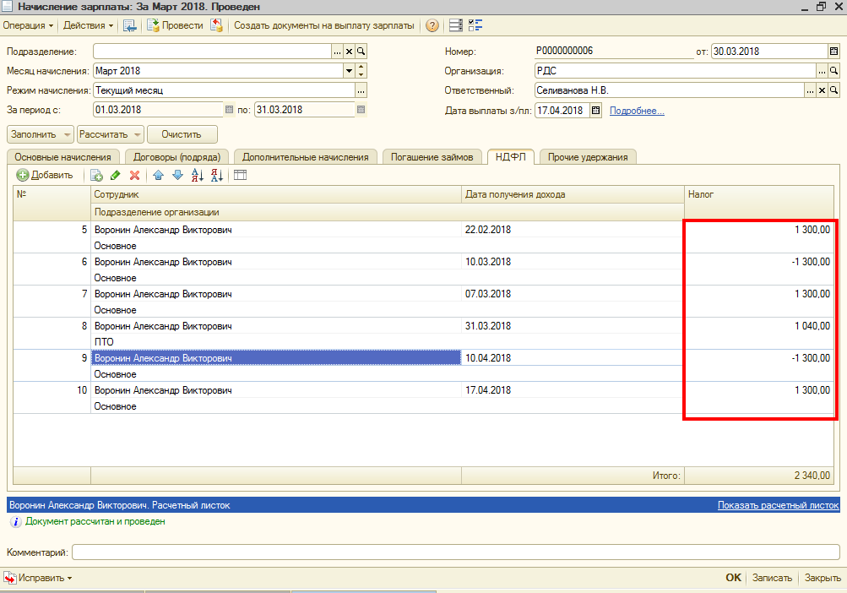This screenshot has height=593, width=847.
Task: Sort ascending with the А-Я icon
Action: point(198,175)
